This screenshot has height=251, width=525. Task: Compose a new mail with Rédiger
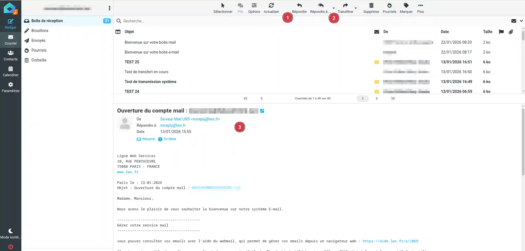point(11,24)
